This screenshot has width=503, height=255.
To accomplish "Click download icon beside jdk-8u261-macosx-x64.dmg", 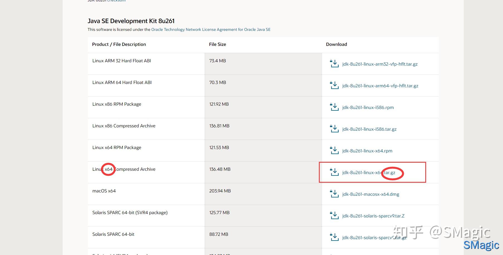I will pos(334,194).
